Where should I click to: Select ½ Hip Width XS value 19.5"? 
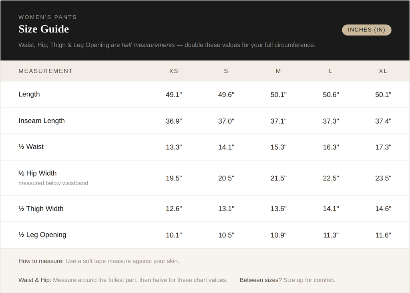pyautogui.click(x=174, y=178)
